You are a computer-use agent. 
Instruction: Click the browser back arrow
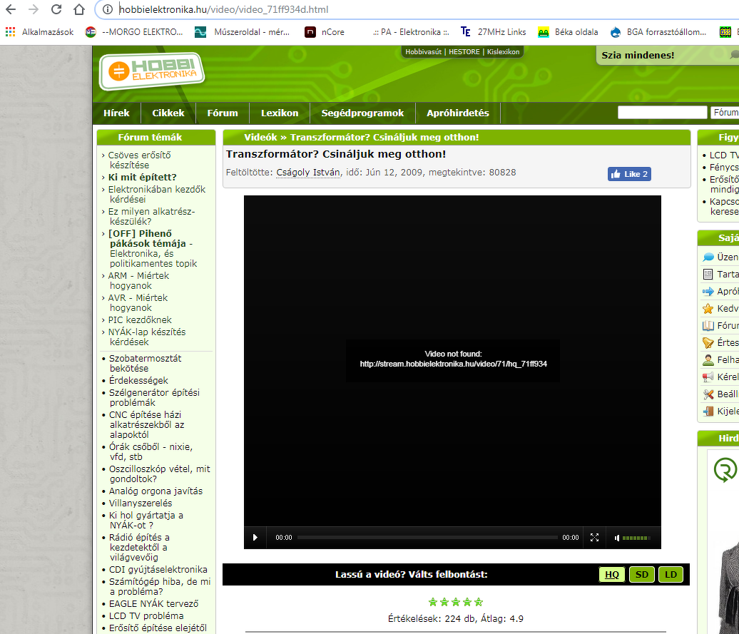(11, 9)
